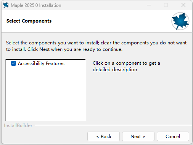Click the Maple 2025.0 Installation title text
Screen dimensions: 193x145
point(36,5)
